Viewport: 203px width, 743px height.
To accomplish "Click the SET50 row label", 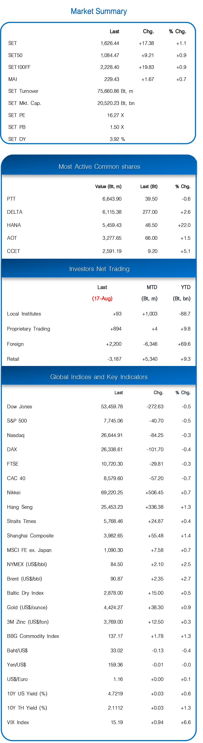I will [x=15, y=55].
